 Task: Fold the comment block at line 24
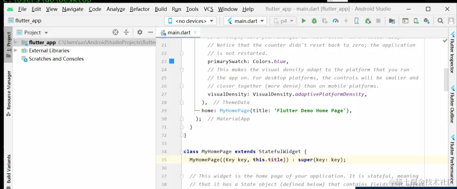click(181, 70)
